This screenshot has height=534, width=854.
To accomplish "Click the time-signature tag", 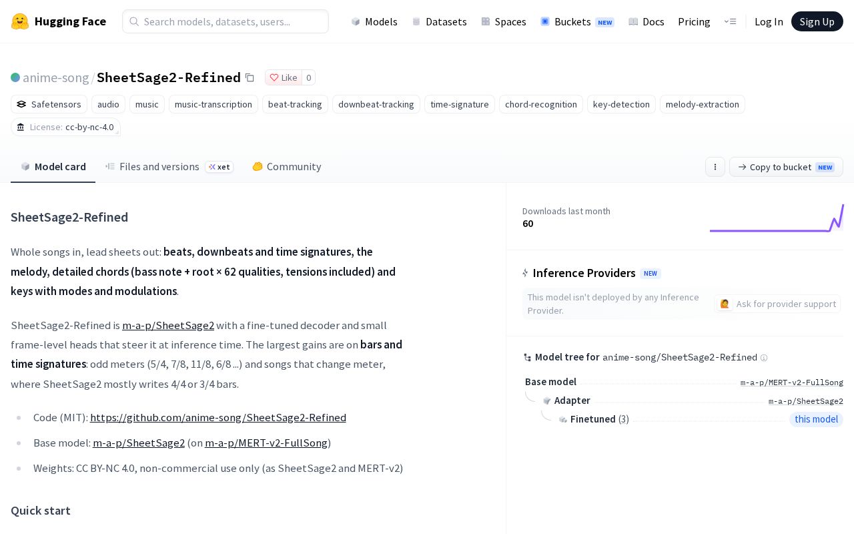I will pyautogui.click(x=460, y=104).
